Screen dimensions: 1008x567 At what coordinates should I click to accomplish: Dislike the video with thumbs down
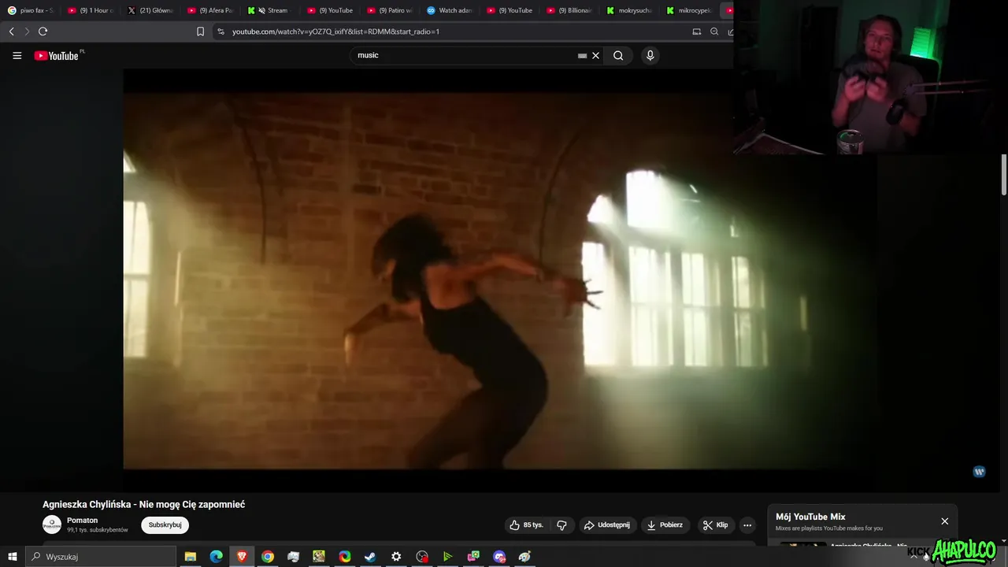[x=562, y=525]
